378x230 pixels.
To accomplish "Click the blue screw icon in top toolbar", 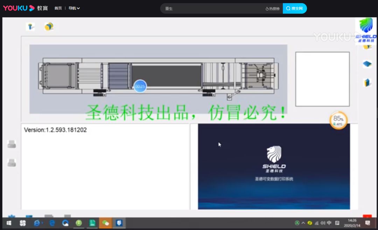I will click(30, 27).
